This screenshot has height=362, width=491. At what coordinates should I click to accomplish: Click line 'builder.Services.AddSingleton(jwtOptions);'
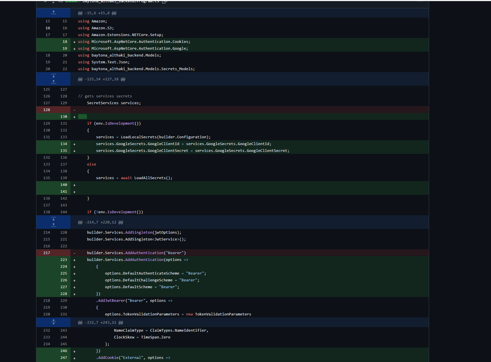pyautogui.click(x=134, y=232)
